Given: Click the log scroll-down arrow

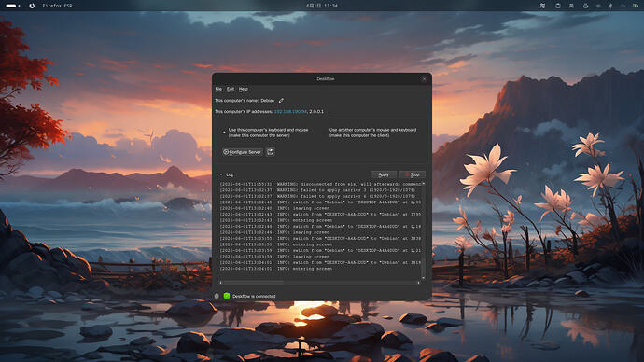Looking at the screenshot, I should point(423,277).
